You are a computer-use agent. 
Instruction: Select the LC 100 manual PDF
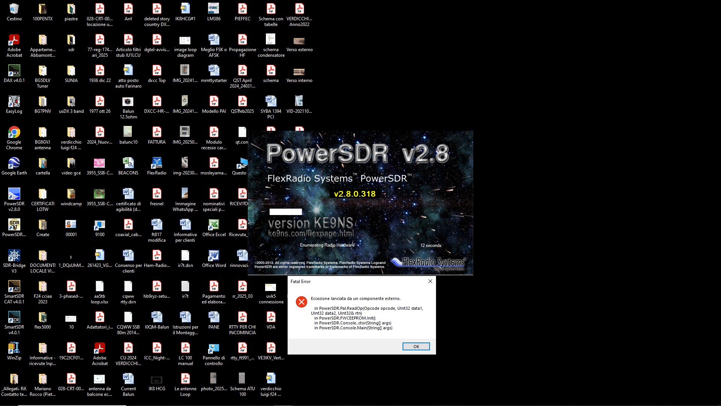[x=186, y=354]
